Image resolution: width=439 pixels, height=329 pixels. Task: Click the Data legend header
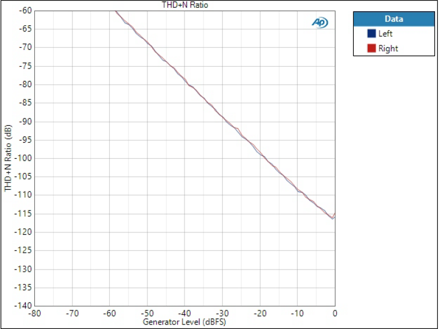click(x=394, y=19)
